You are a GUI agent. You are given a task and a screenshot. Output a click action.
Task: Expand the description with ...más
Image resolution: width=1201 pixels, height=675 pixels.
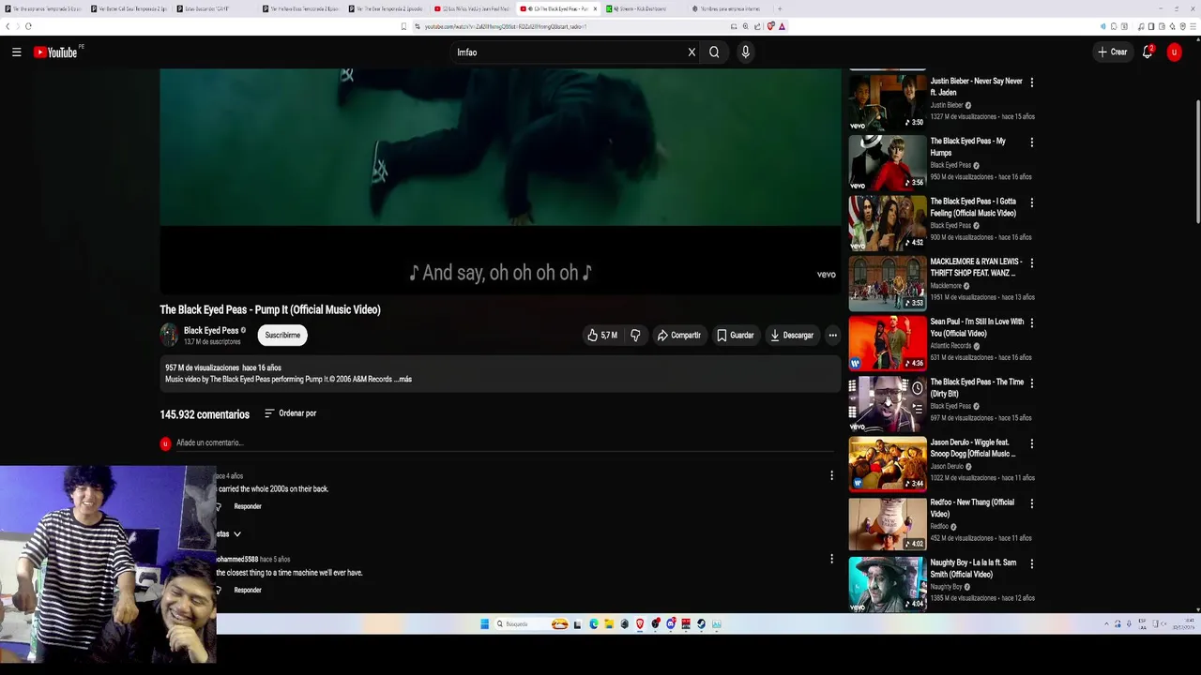click(x=403, y=380)
